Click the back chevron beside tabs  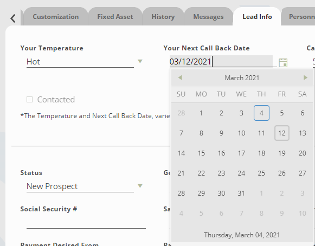13,18
